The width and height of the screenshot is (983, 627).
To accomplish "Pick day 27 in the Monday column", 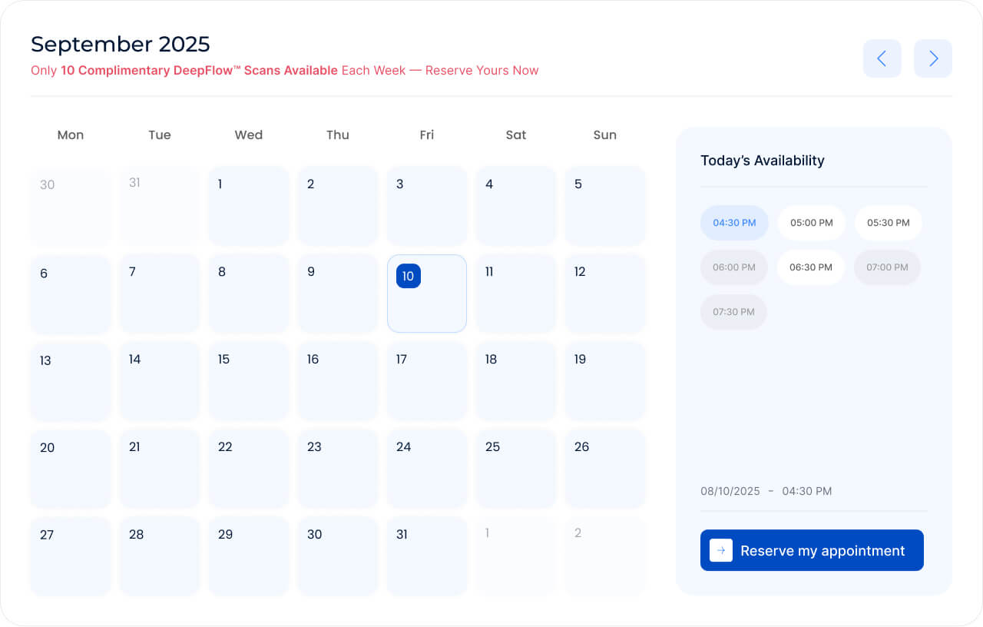I will pyautogui.click(x=70, y=556).
